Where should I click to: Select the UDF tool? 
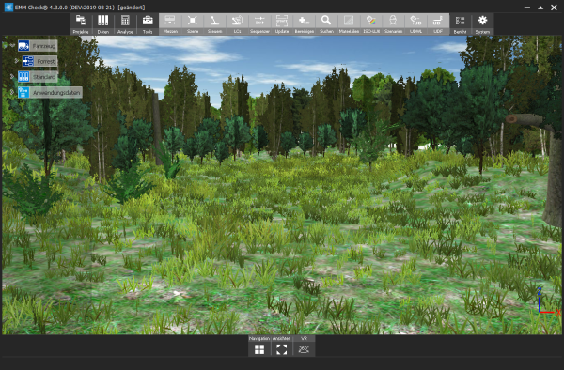pyautogui.click(x=438, y=24)
